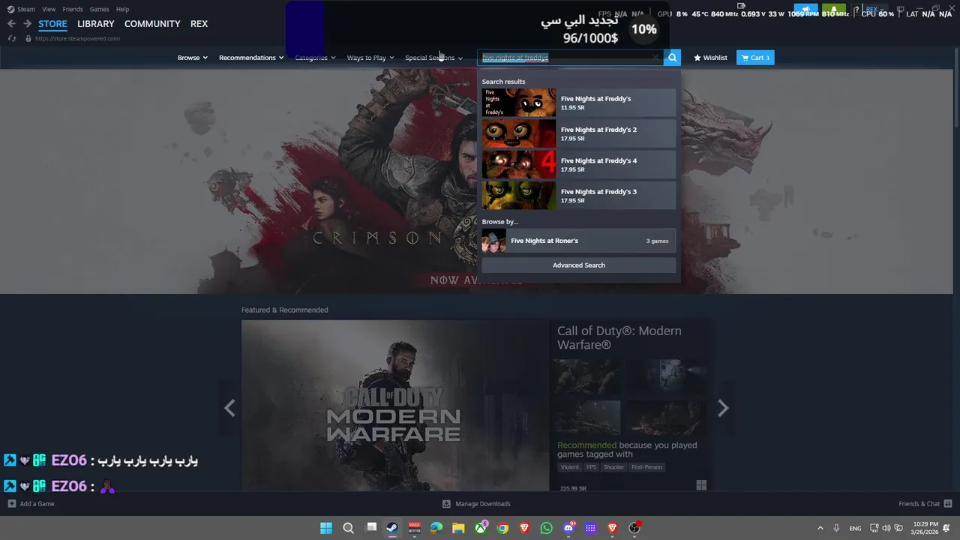Open File Explorer from the taskbar

click(x=458, y=528)
